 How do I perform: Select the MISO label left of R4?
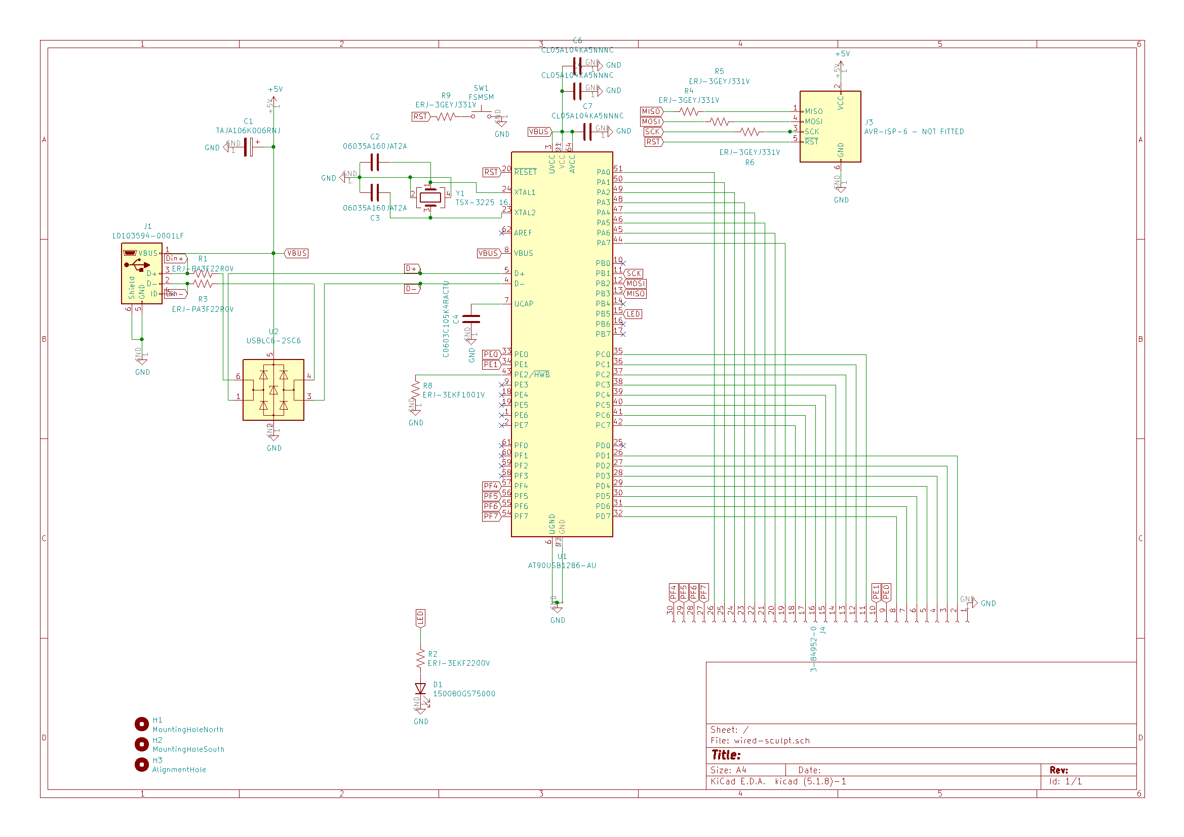click(x=651, y=111)
